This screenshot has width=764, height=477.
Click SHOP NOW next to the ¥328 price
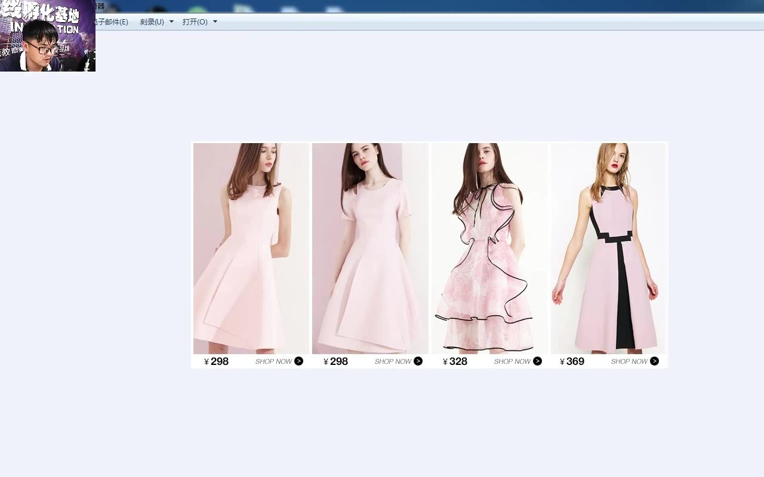512,361
